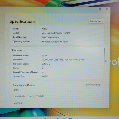
Task: Maximize the Specifications window
Action: pyautogui.click(x=100, y=9)
